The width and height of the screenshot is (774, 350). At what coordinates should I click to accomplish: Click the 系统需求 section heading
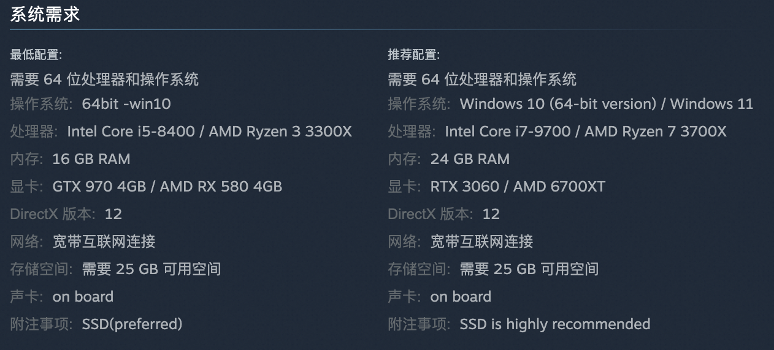tap(45, 15)
